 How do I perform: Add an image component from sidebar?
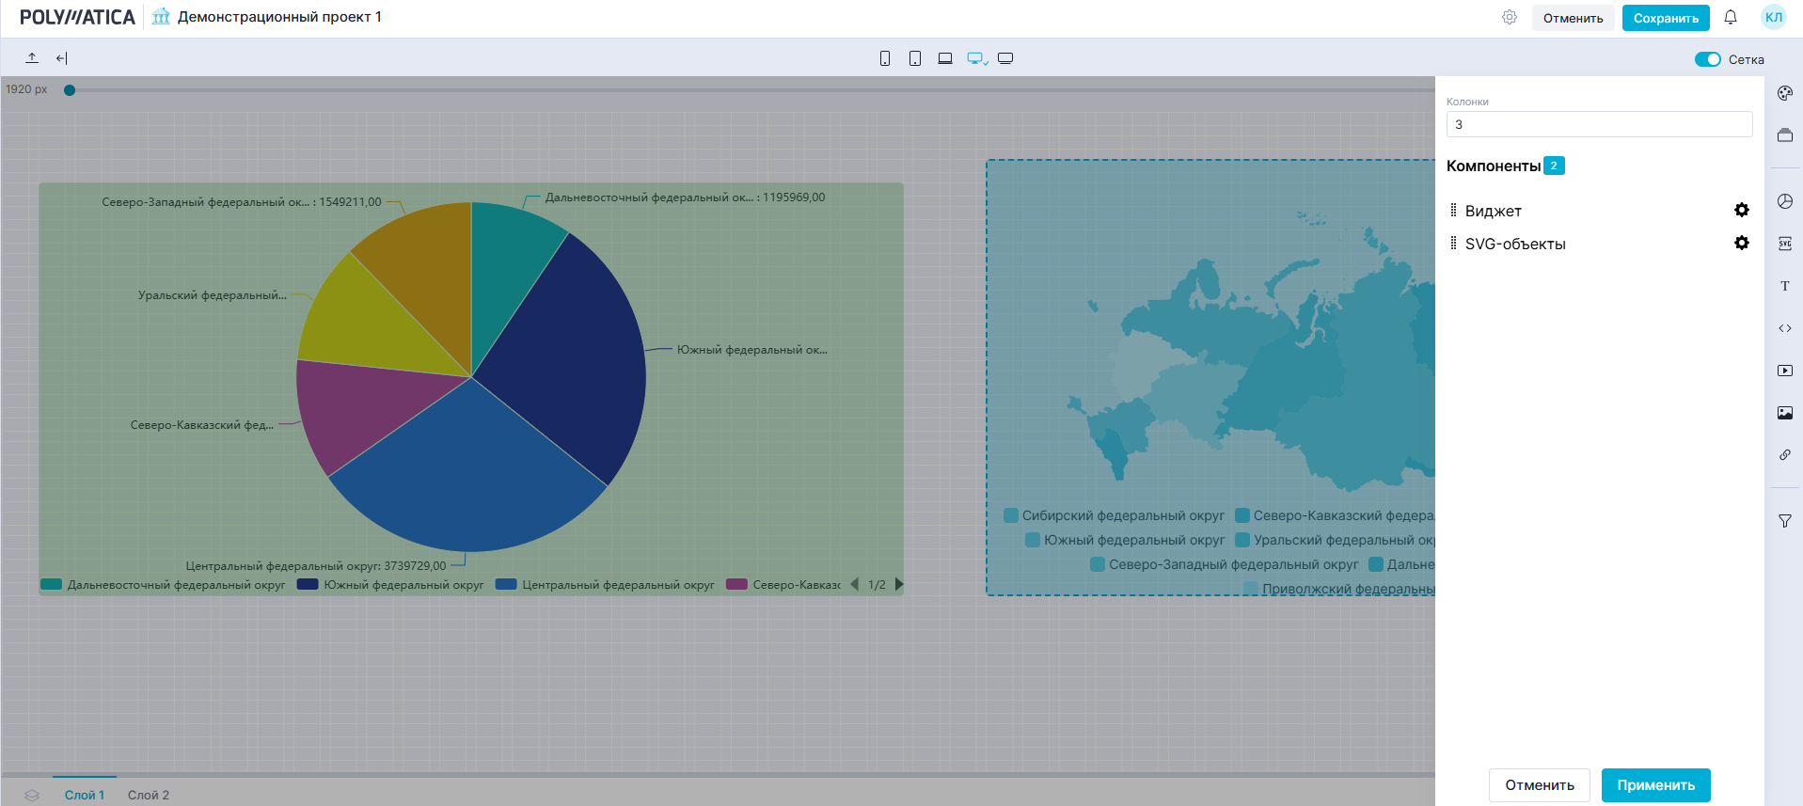pos(1784,413)
